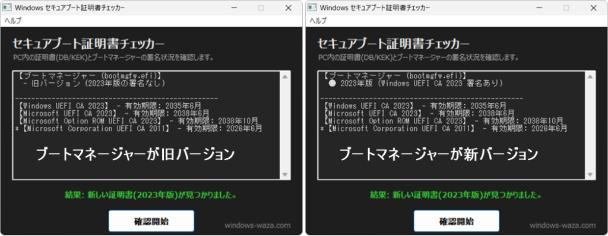The image size is (608, 236).
Task: Select the 2023年版 (Windows UEFI CA 2023 署名あり) line in the right window
Action: [416, 83]
